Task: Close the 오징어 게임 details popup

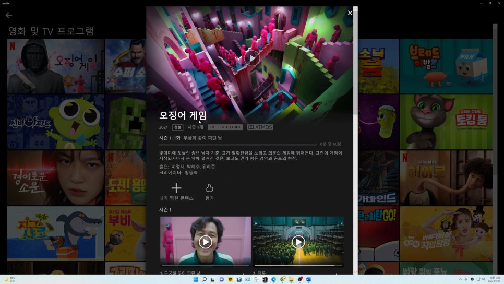Action: coord(350,13)
